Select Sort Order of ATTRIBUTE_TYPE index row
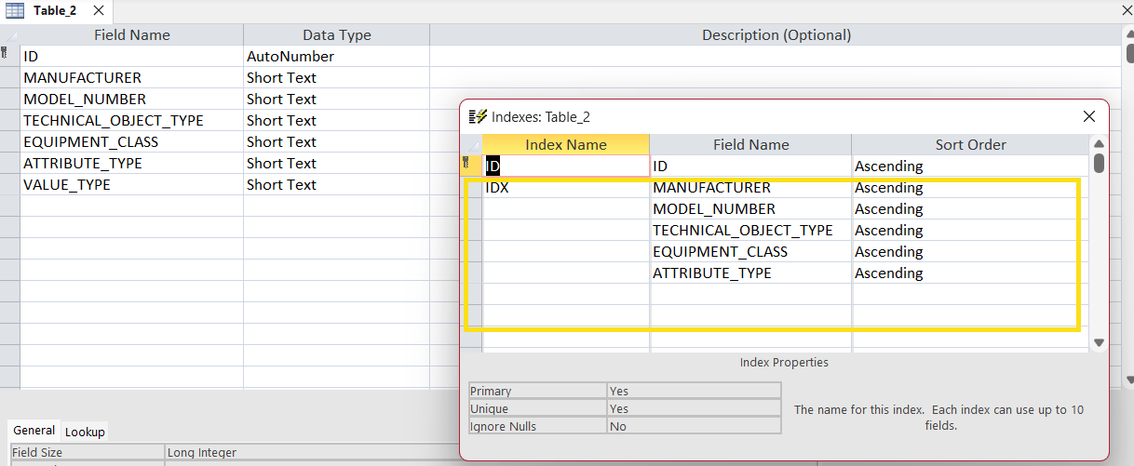Viewport: 1134px width, 466px height. [968, 273]
